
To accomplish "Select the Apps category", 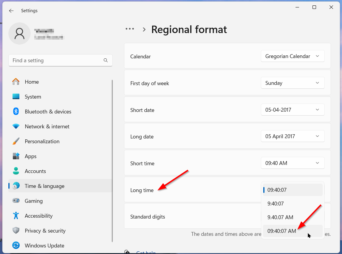I will pyautogui.click(x=60, y=156).
